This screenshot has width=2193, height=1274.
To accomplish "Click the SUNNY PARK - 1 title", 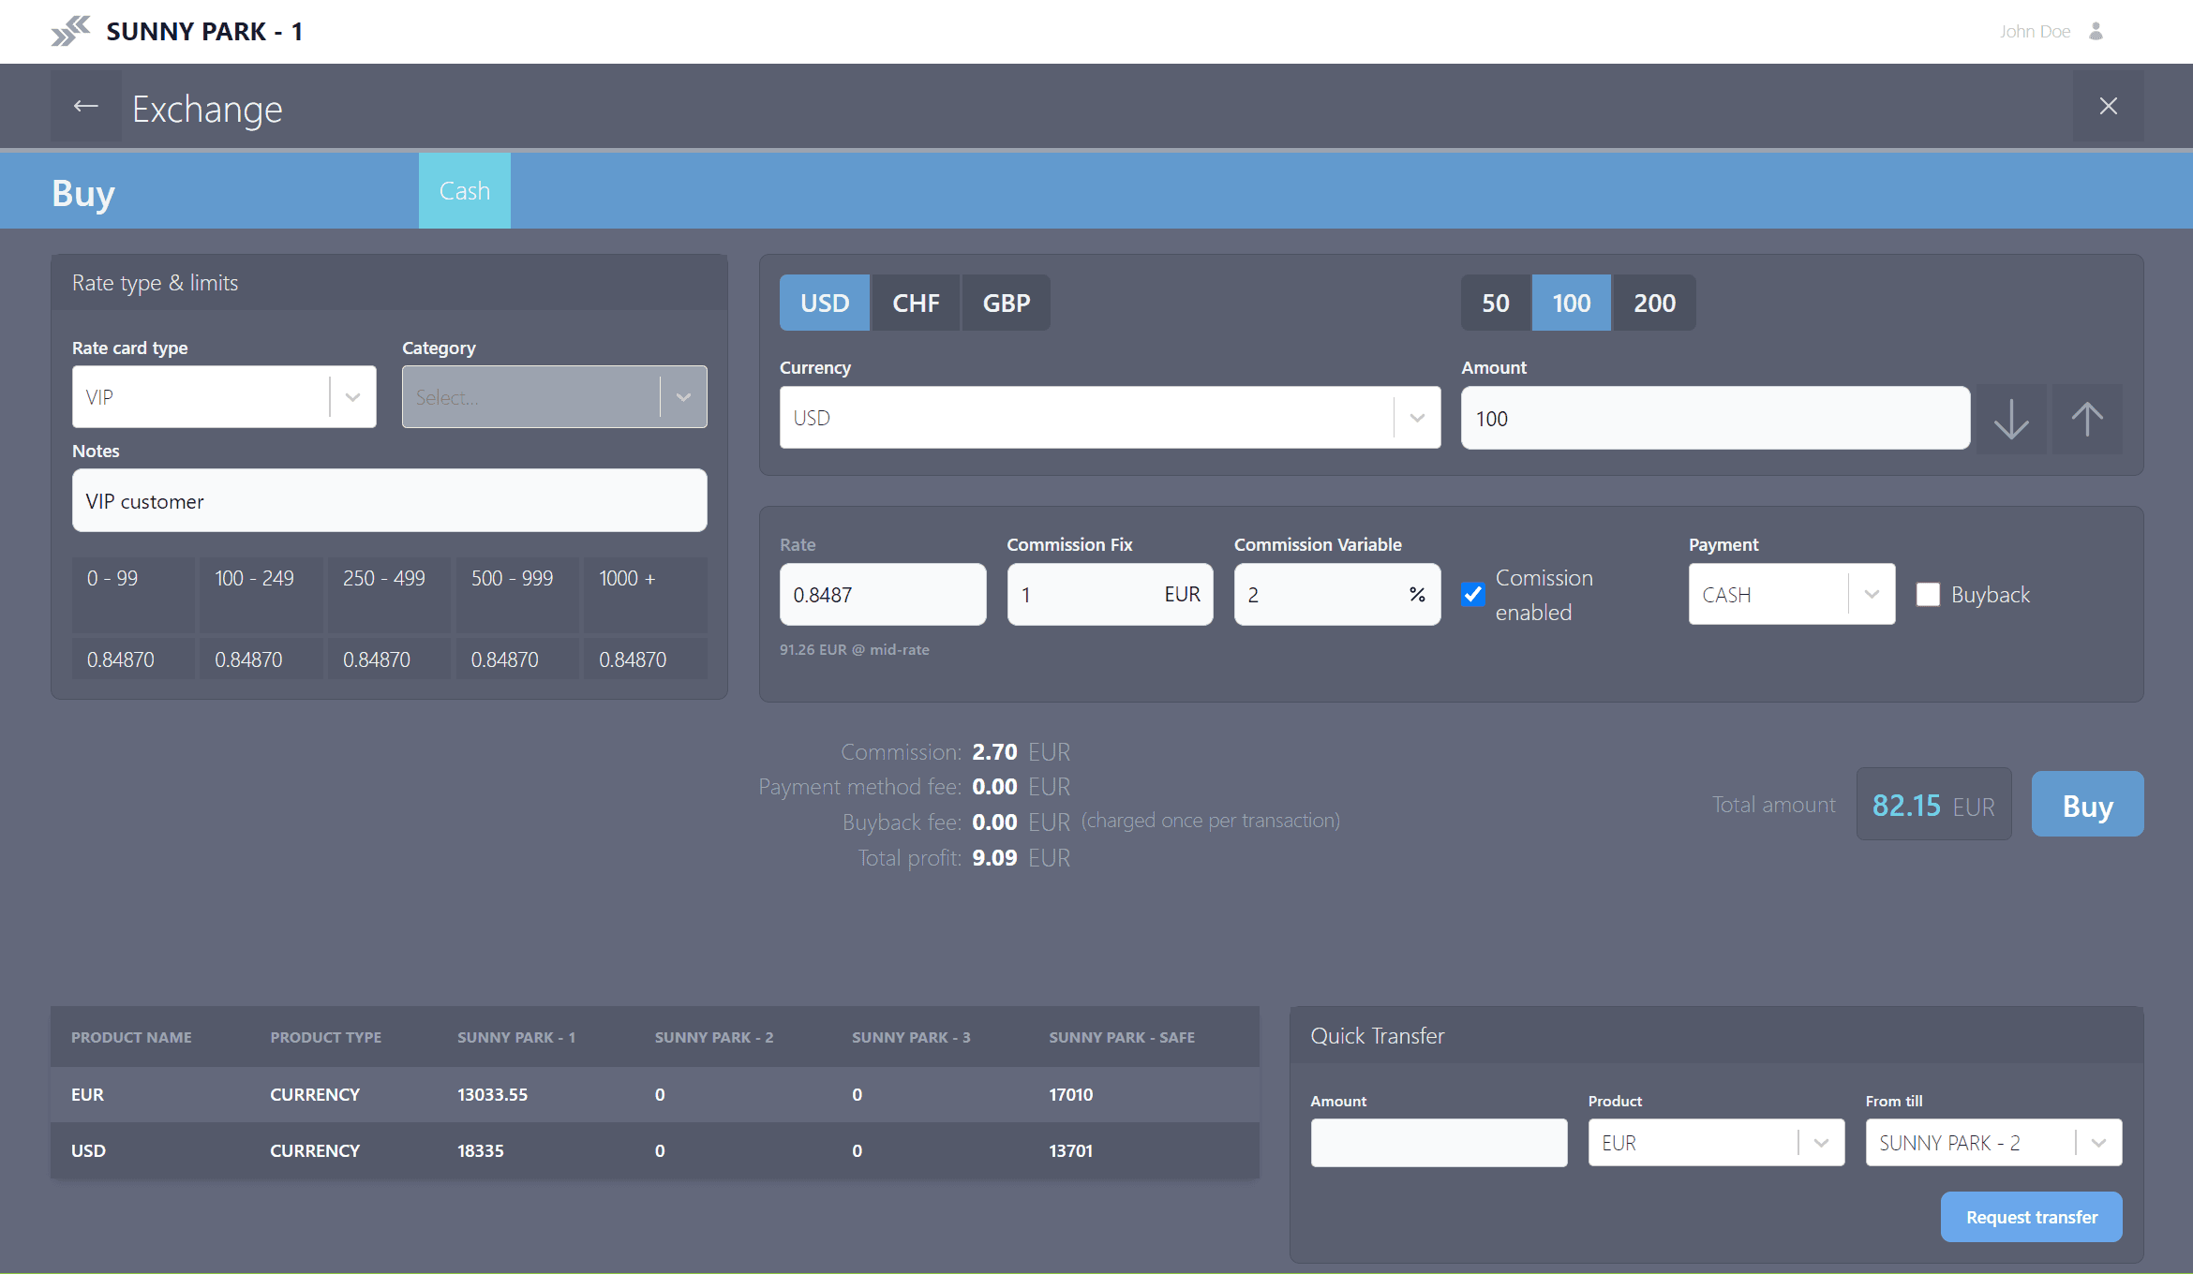I will [x=204, y=32].
